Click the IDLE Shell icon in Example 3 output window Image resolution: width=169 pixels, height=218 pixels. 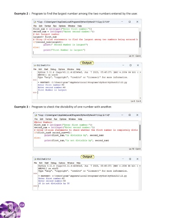pyautogui.click(x=35, y=159)
